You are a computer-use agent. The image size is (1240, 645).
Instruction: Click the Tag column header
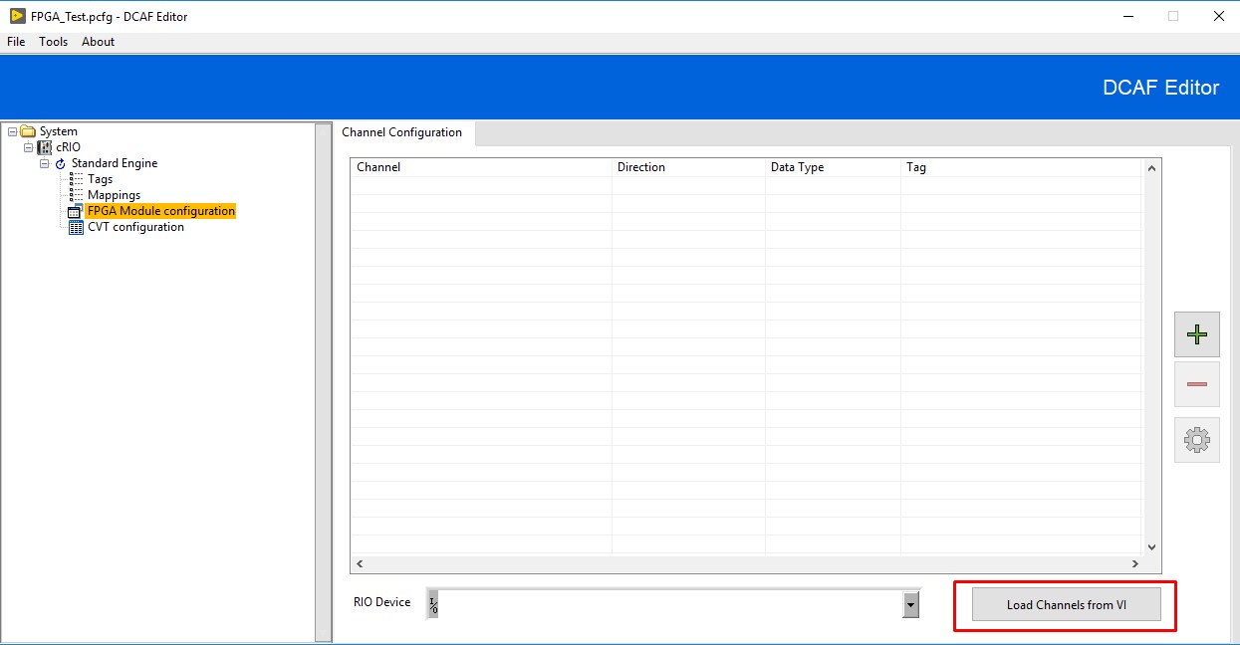[1021, 167]
